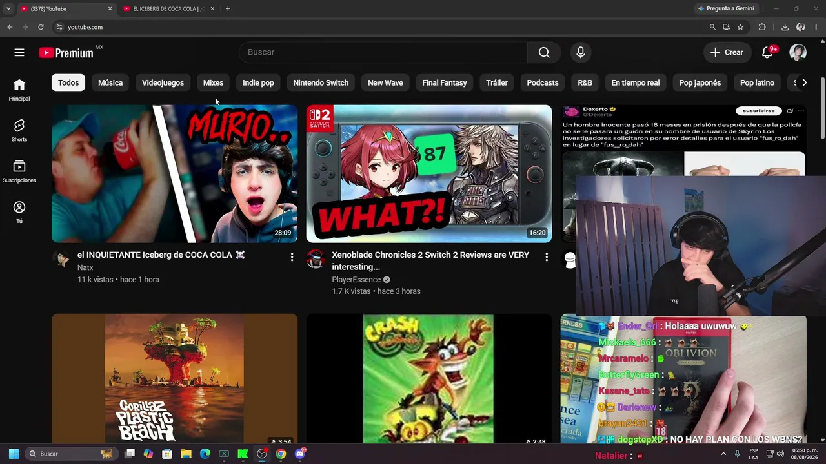
Task: Open Microsoft Store from the taskbar
Action: (x=167, y=454)
